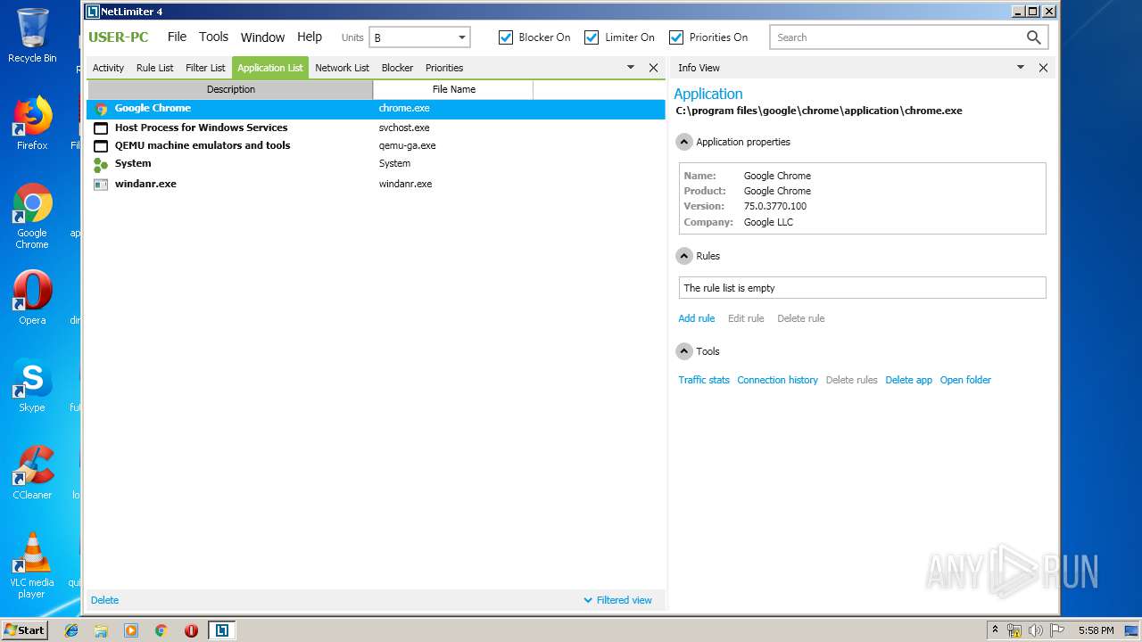Click in the Search input field

click(x=897, y=37)
